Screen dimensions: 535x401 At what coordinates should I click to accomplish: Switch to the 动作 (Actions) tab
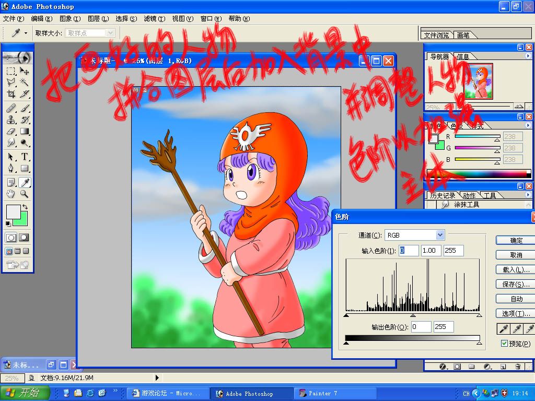[469, 195]
